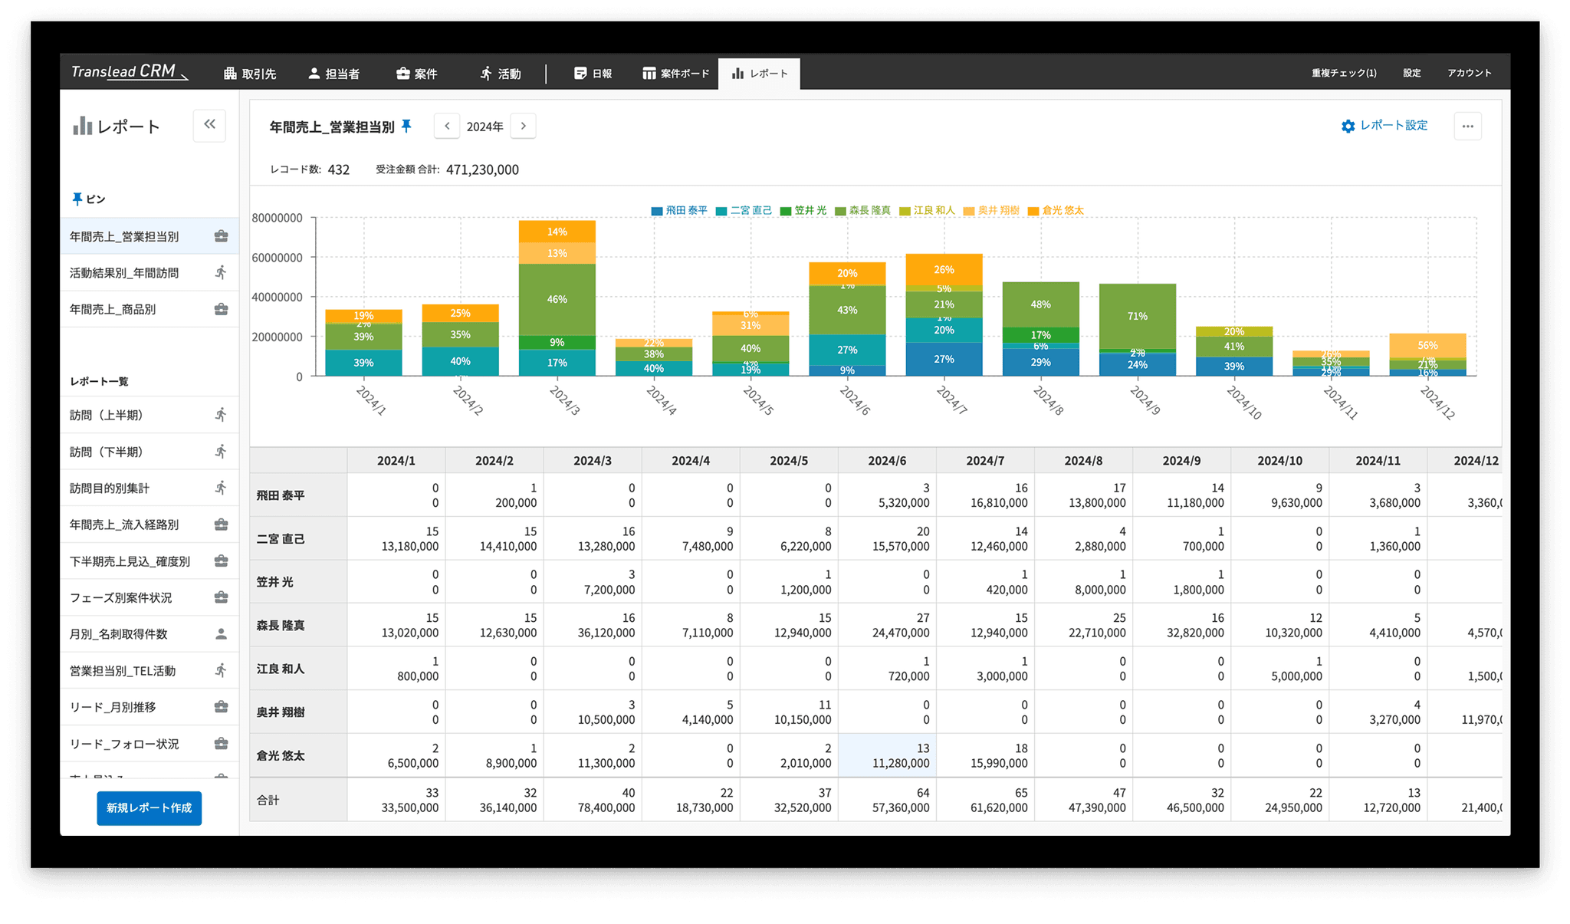Click person icon beside 月別_名刺取得件数

click(x=221, y=634)
